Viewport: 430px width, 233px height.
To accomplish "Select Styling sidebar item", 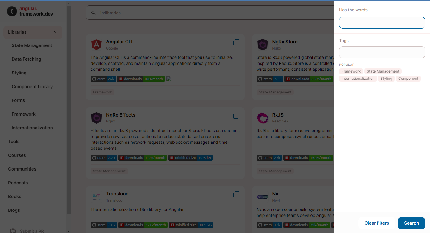I will 19,73.
